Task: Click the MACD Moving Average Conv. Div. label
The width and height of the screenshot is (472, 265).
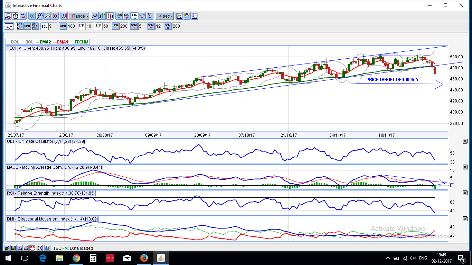Action: (x=55, y=167)
